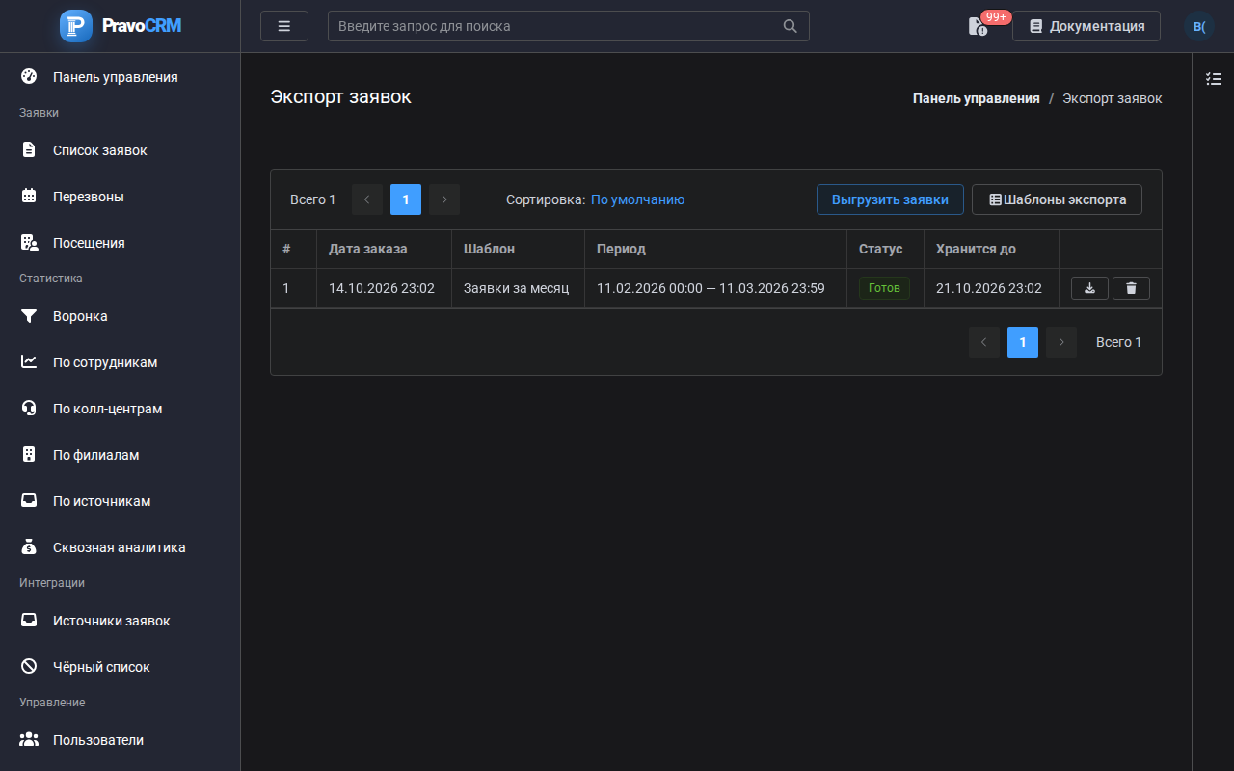Click the PravoCRM logo icon
This screenshot has width=1234, height=771.
76,26
